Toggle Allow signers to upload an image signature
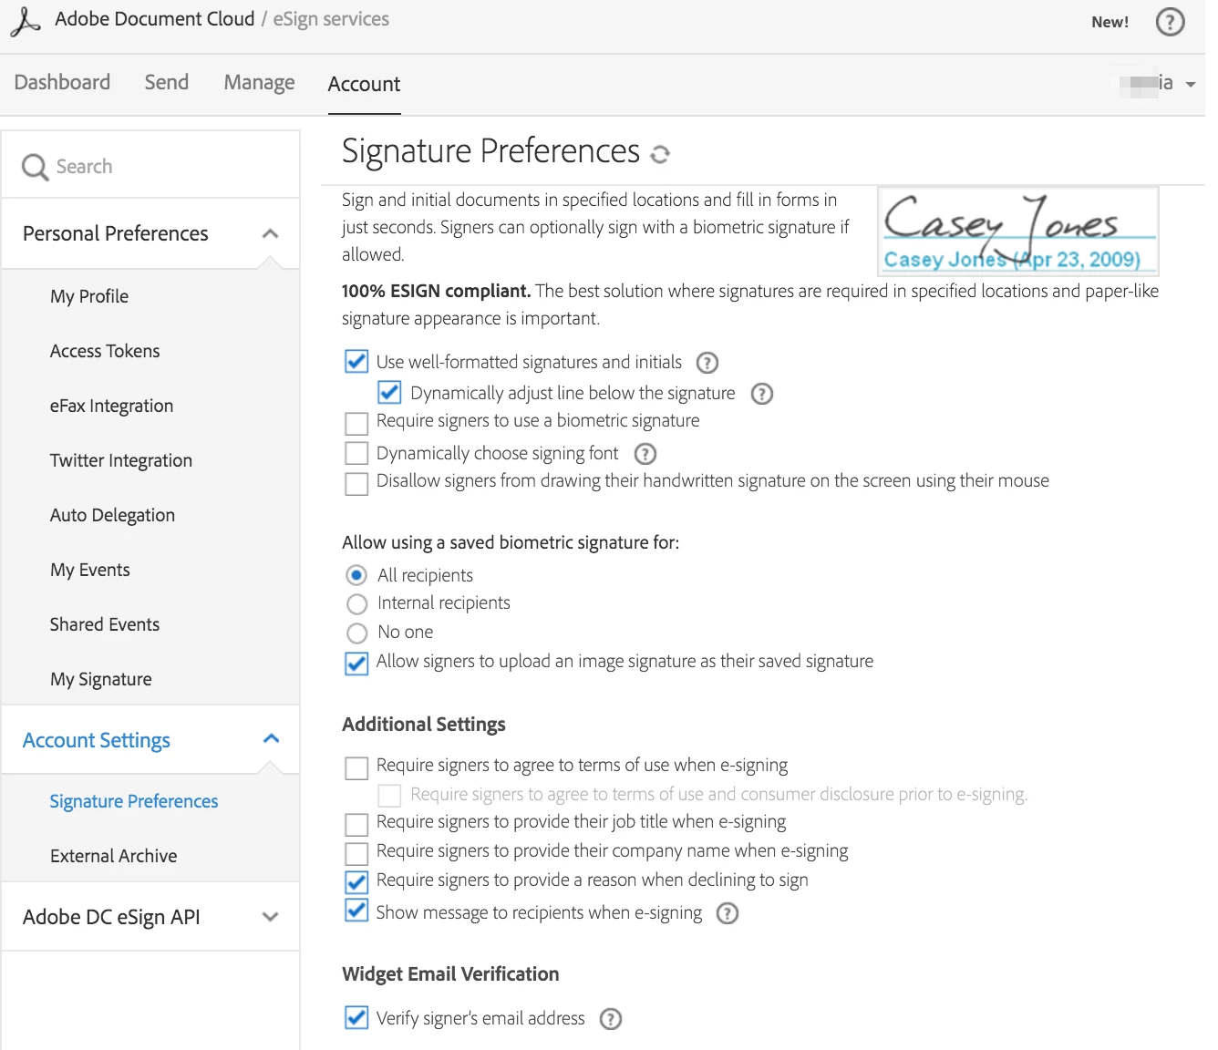 pyautogui.click(x=356, y=664)
